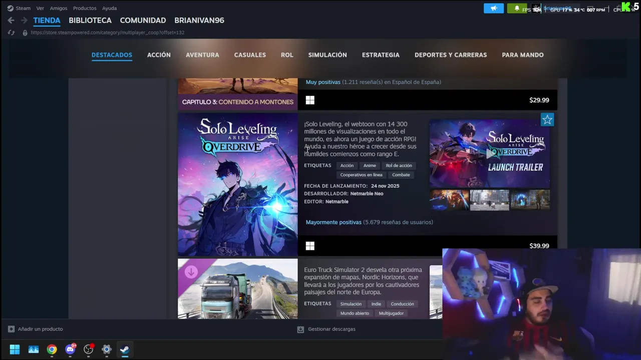Click the padlock icon beside the URL
This screenshot has width=641, height=360.
click(25, 32)
